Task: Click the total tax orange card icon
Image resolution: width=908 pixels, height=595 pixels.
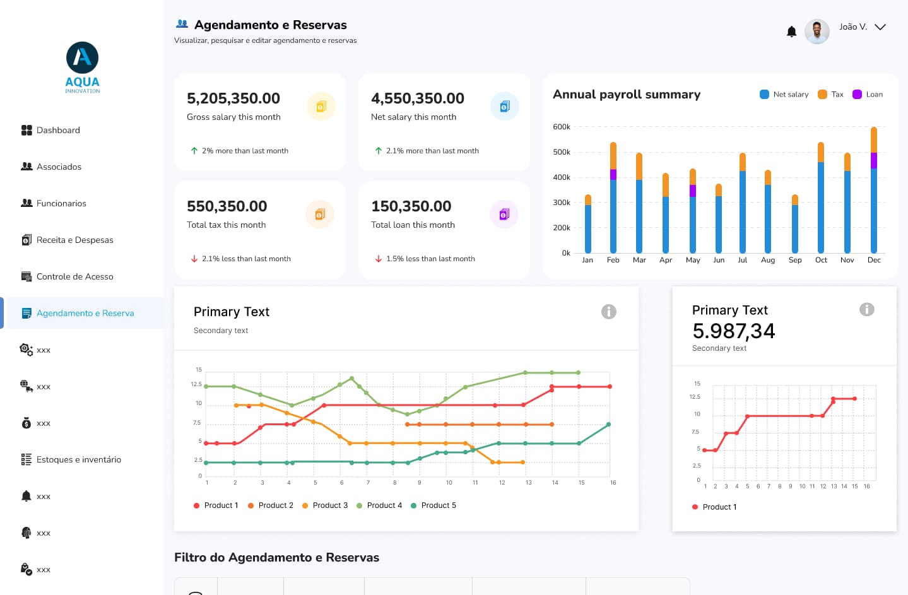Action: pos(319,215)
